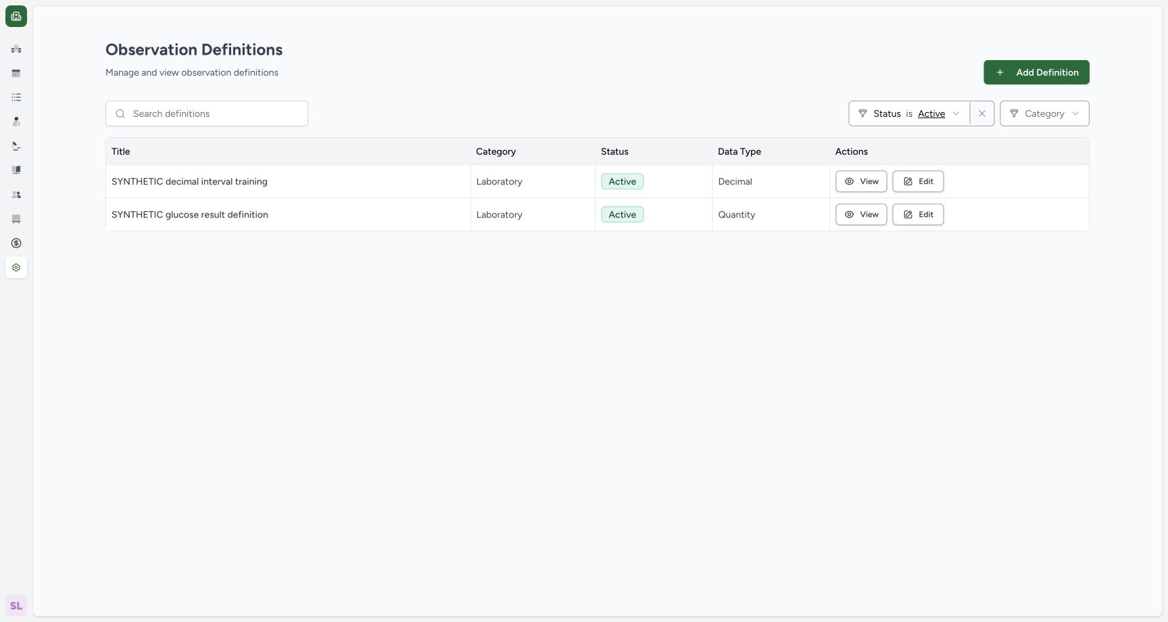Click the Search definitions input field

207,113
